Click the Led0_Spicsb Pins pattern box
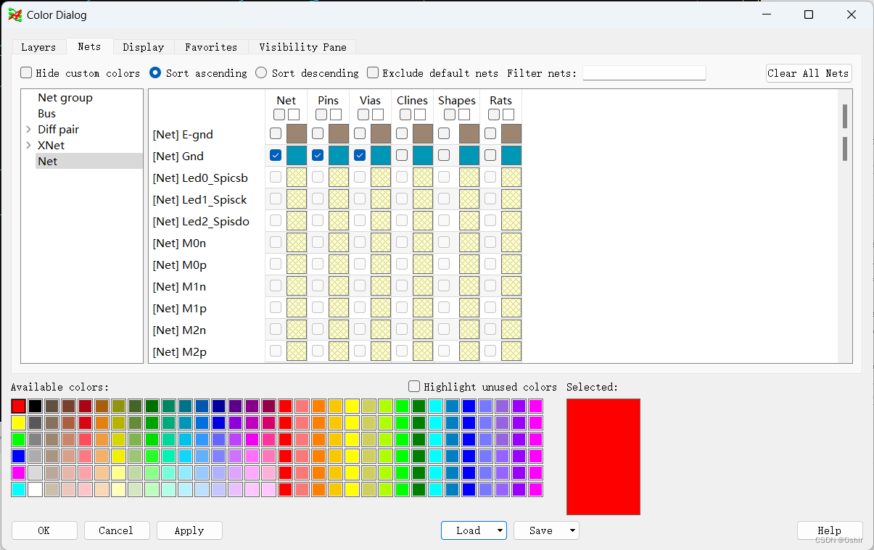The width and height of the screenshot is (874, 550). [338, 178]
